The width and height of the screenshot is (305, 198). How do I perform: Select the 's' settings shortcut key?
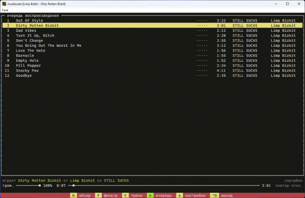[x=179, y=196]
